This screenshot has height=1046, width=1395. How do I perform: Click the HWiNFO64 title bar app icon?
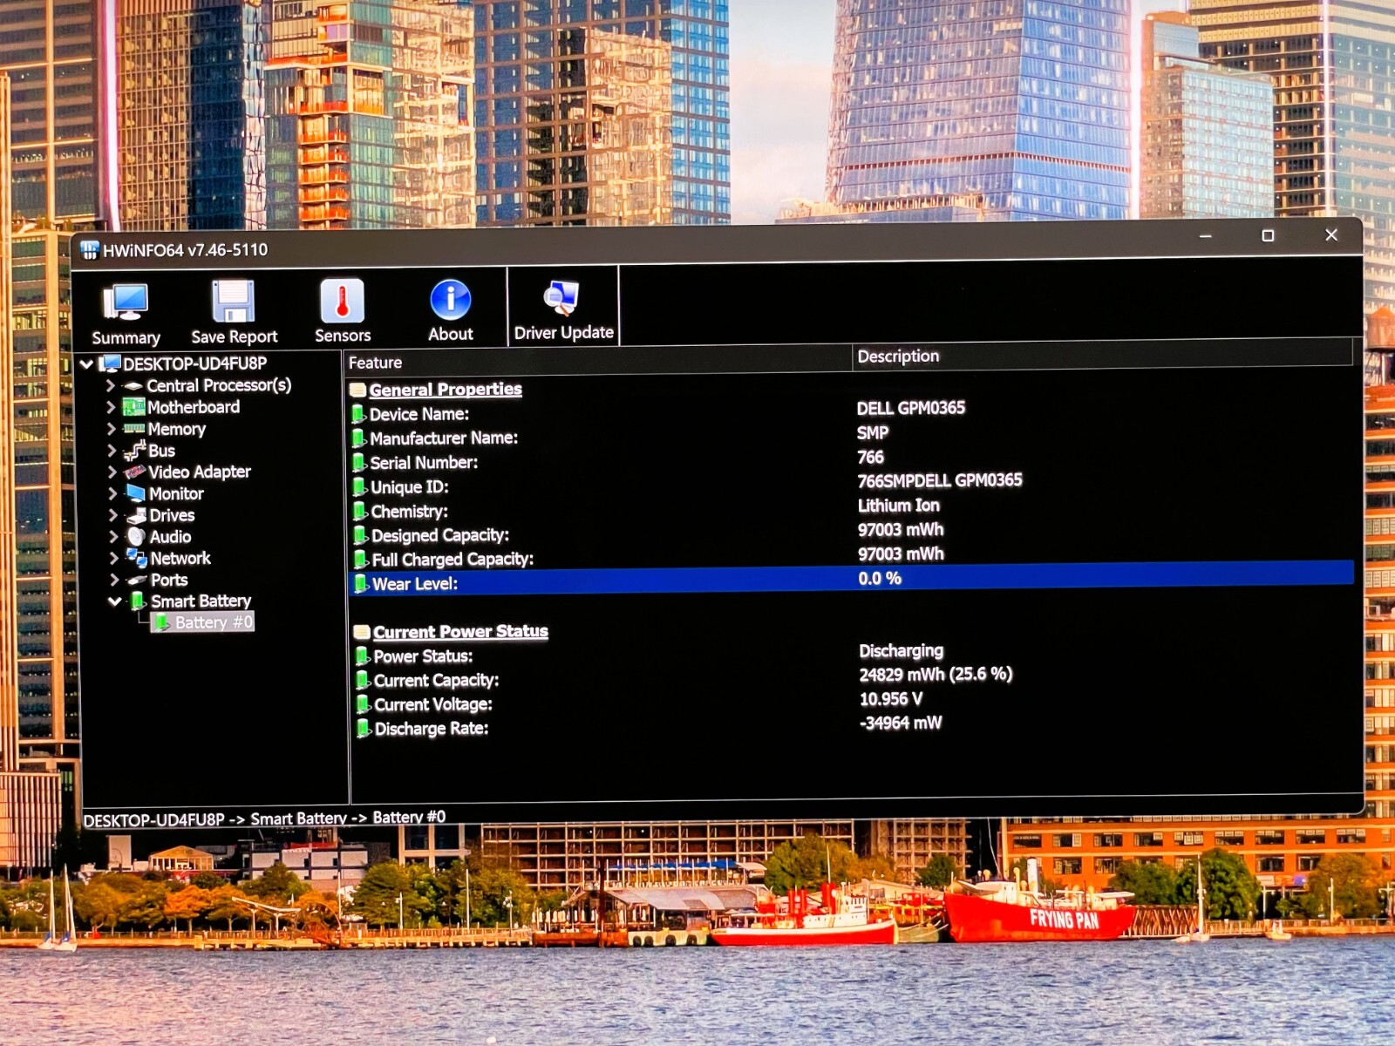tap(89, 251)
